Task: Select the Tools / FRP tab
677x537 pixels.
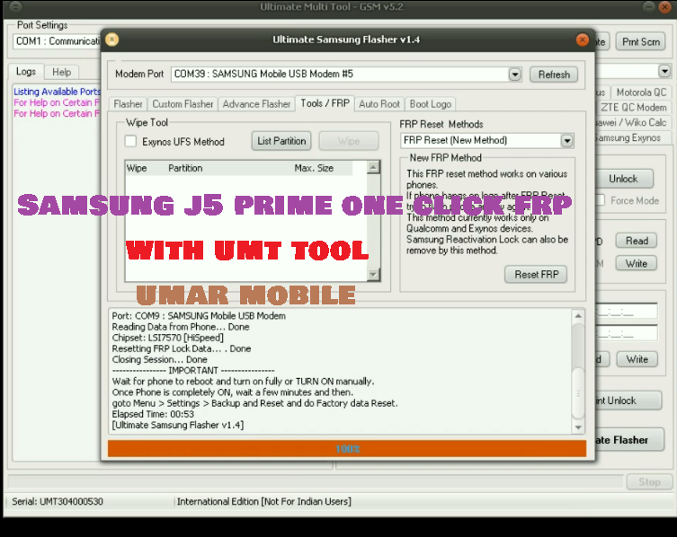Action: click(x=325, y=103)
